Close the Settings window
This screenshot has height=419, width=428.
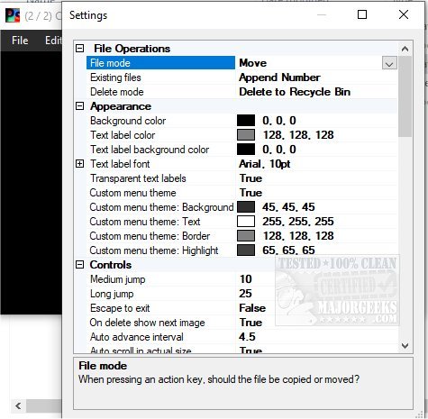tap(404, 14)
